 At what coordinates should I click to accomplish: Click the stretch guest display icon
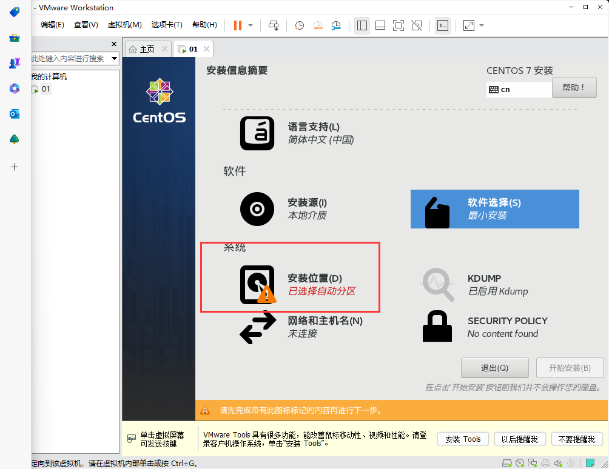point(469,25)
